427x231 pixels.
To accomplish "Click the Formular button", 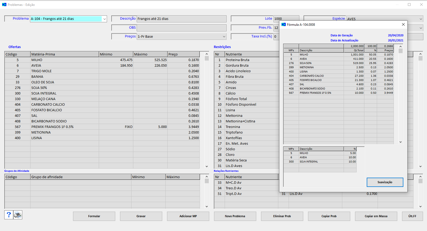I will [x=94, y=216].
